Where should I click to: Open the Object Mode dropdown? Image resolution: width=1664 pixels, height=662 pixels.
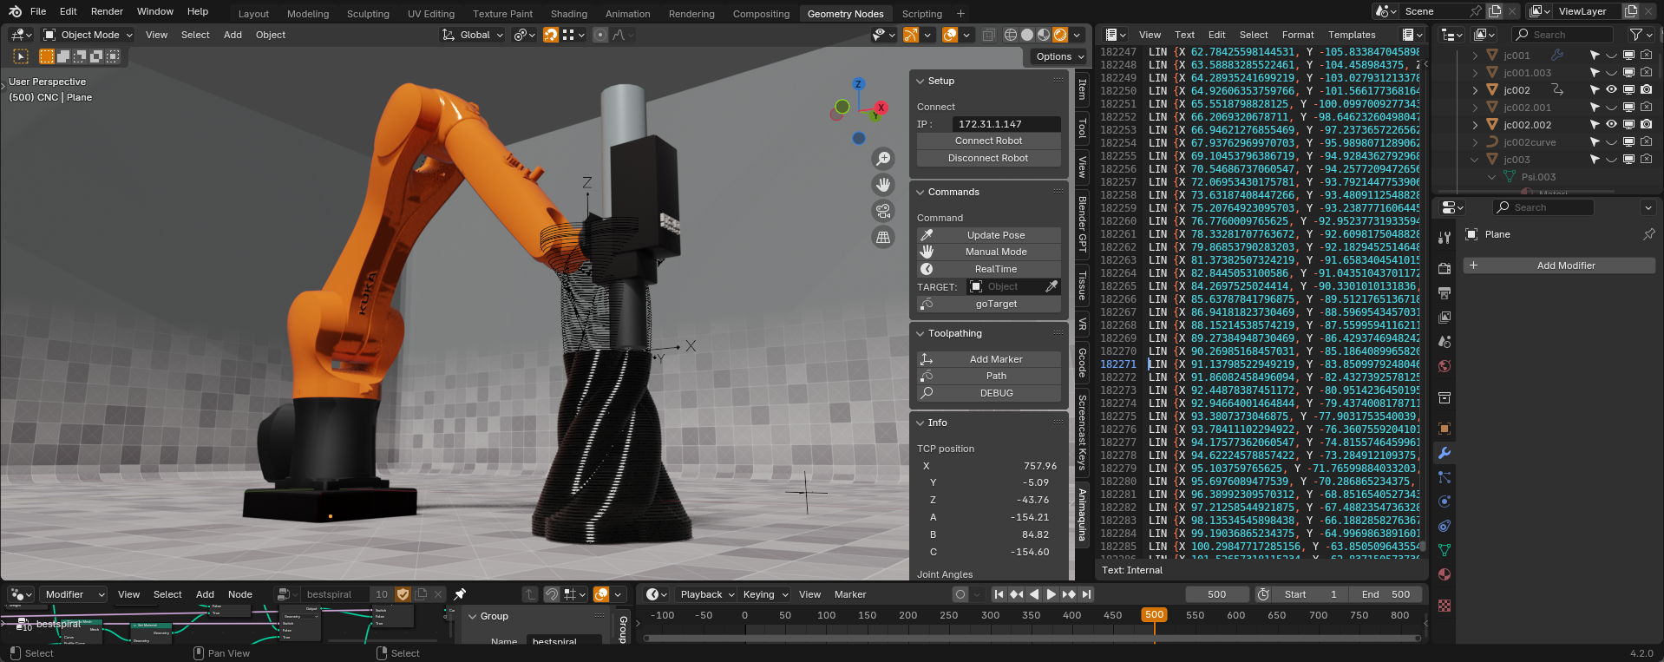pyautogui.click(x=88, y=35)
